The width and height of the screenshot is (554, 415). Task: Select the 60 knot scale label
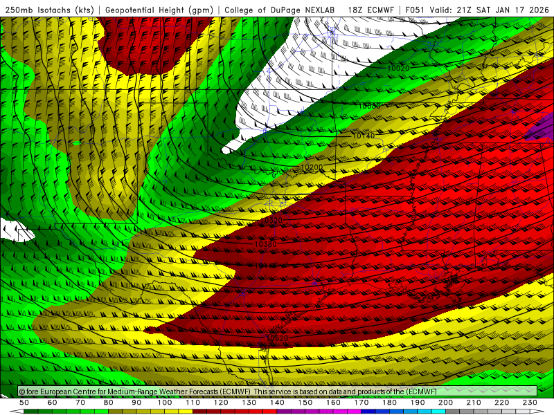click(x=52, y=403)
